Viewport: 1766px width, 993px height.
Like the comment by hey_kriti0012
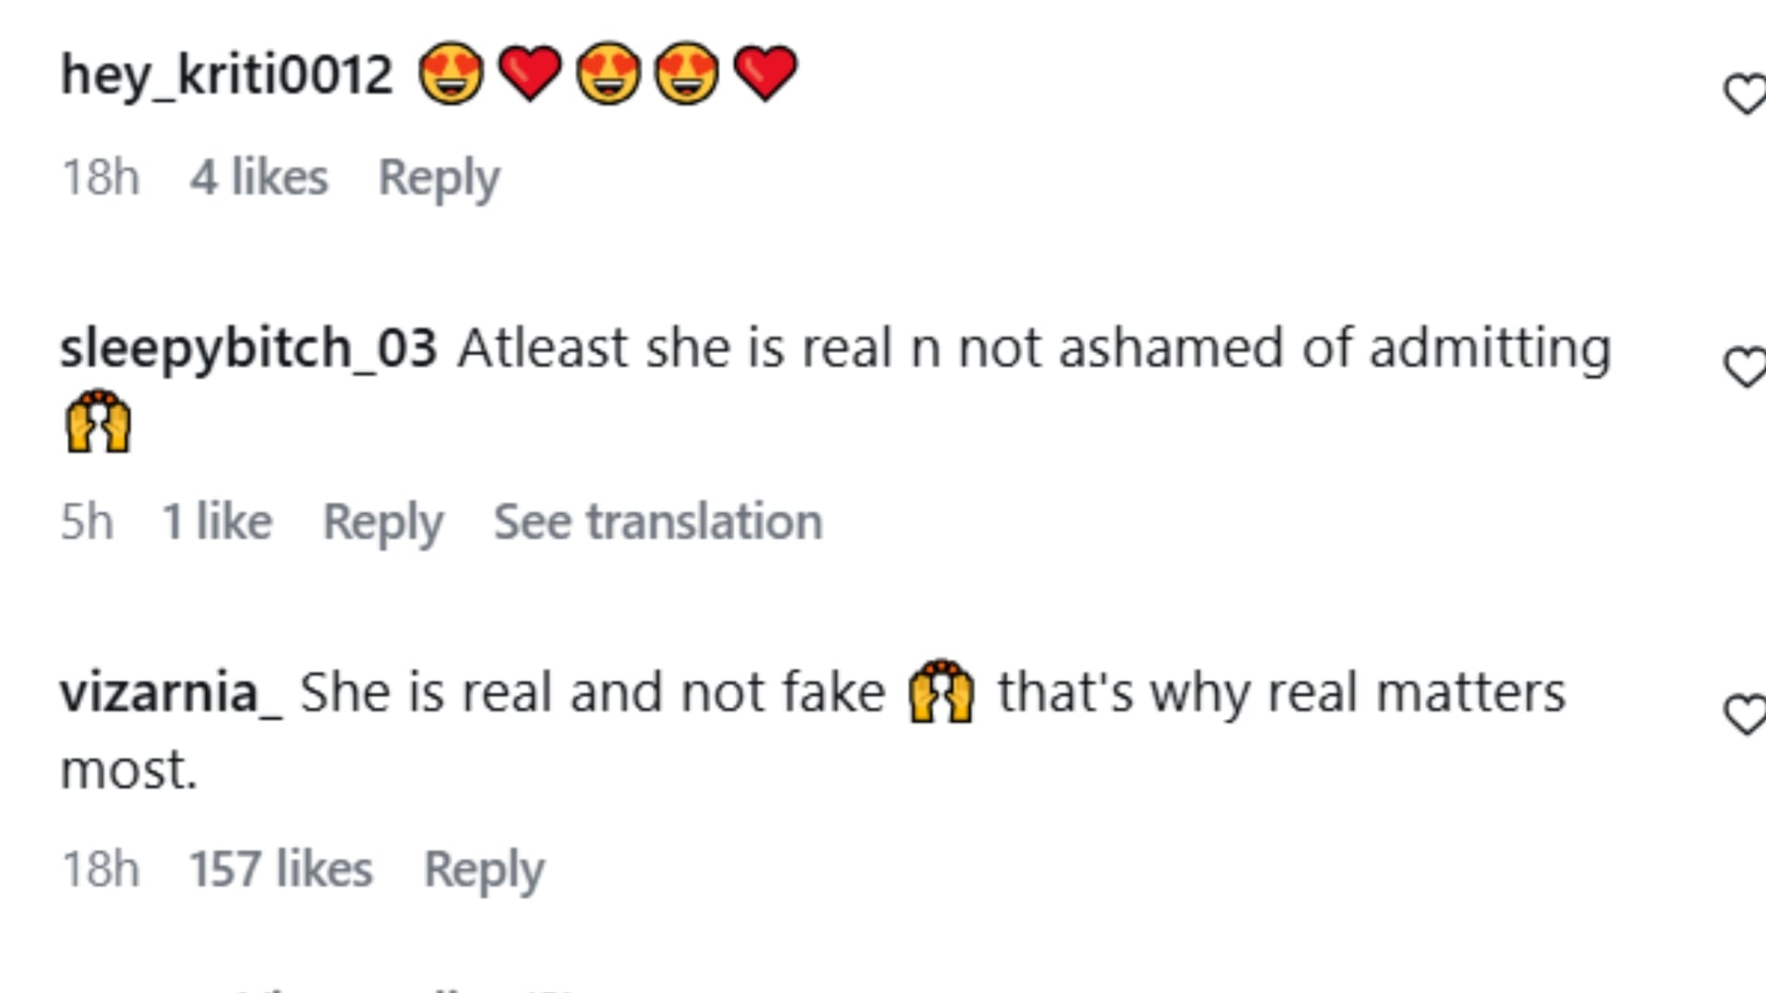[x=1745, y=94]
